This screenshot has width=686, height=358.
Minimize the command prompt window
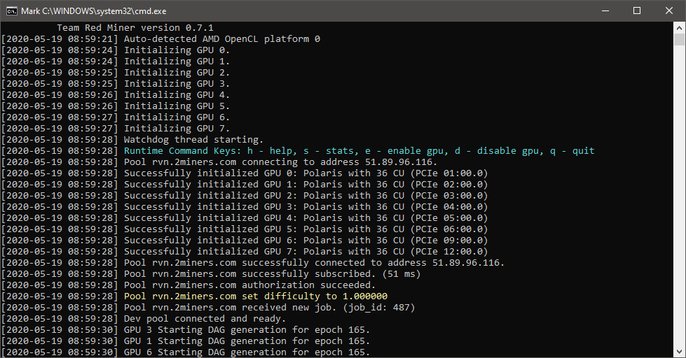click(x=605, y=11)
